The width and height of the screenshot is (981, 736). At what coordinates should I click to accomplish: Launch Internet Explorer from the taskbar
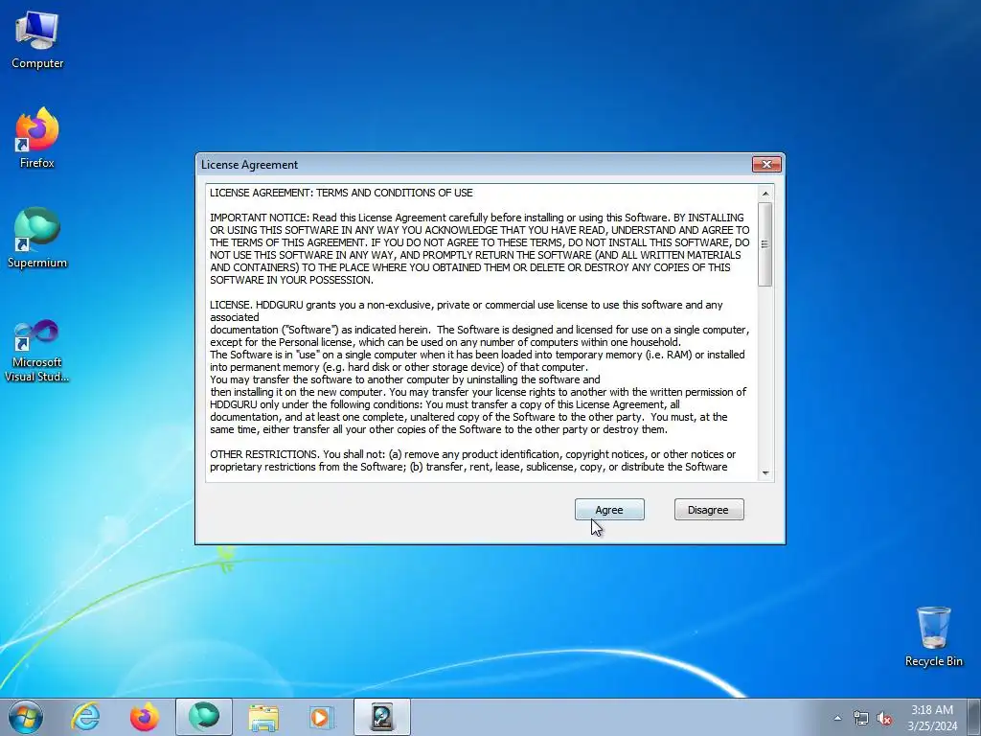(85, 717)
